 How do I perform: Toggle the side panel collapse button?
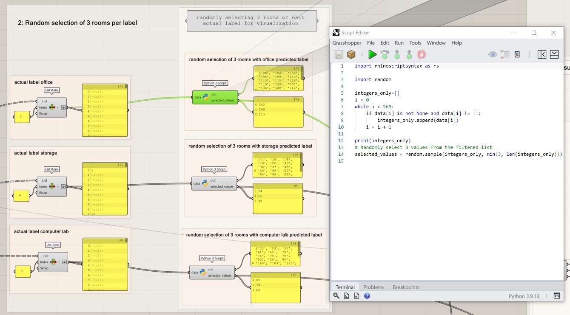tap(541, 54)
